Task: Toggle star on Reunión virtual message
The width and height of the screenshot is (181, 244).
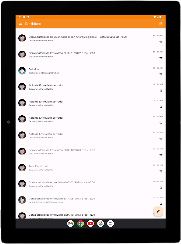Action: (x=161, y=171)
